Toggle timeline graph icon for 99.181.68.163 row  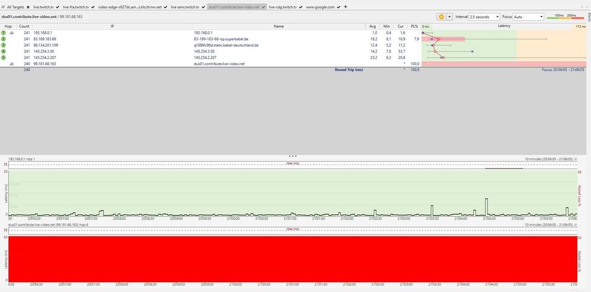click(x=12, y=64)
